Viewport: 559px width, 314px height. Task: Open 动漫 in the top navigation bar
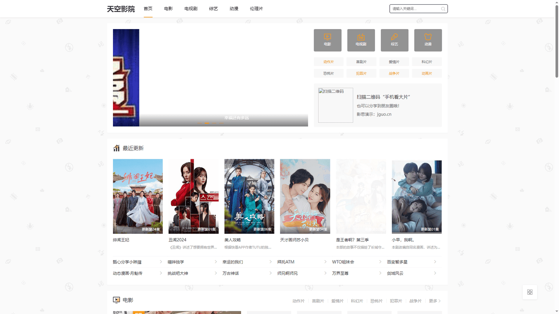[x=234, y=9]
